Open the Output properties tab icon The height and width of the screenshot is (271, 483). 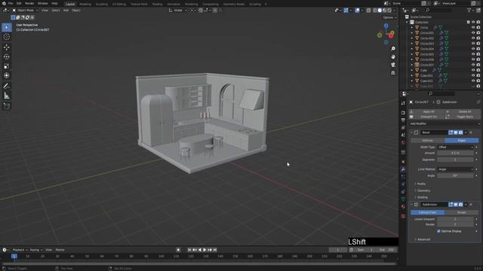pyautogui.click(x=403, y=120)
